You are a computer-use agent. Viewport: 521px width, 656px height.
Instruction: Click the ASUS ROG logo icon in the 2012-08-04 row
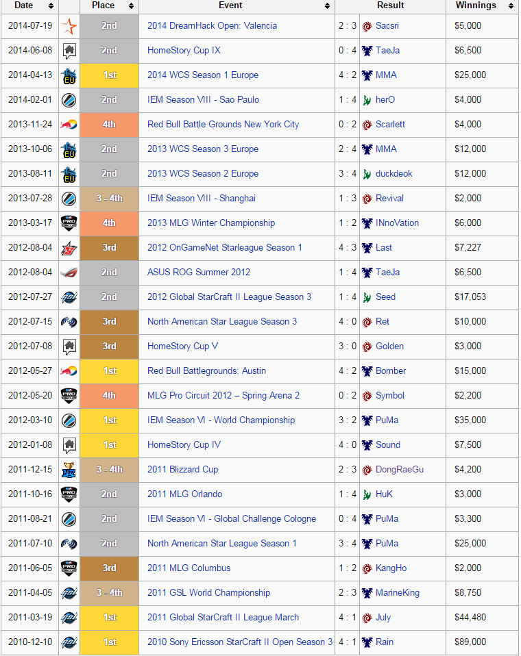[x=69, y=273]
